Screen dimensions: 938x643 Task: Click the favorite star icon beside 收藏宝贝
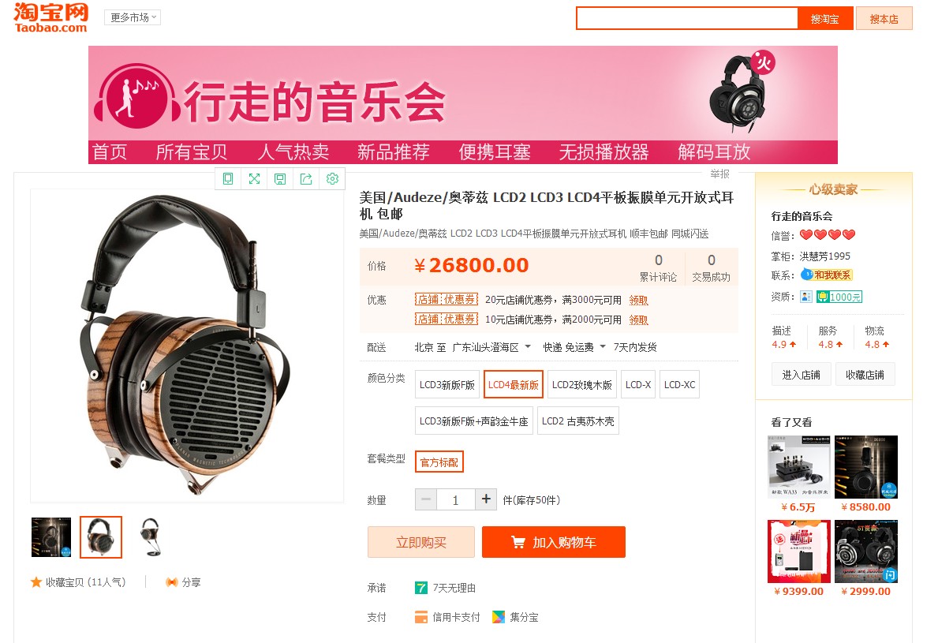[36, 582]
